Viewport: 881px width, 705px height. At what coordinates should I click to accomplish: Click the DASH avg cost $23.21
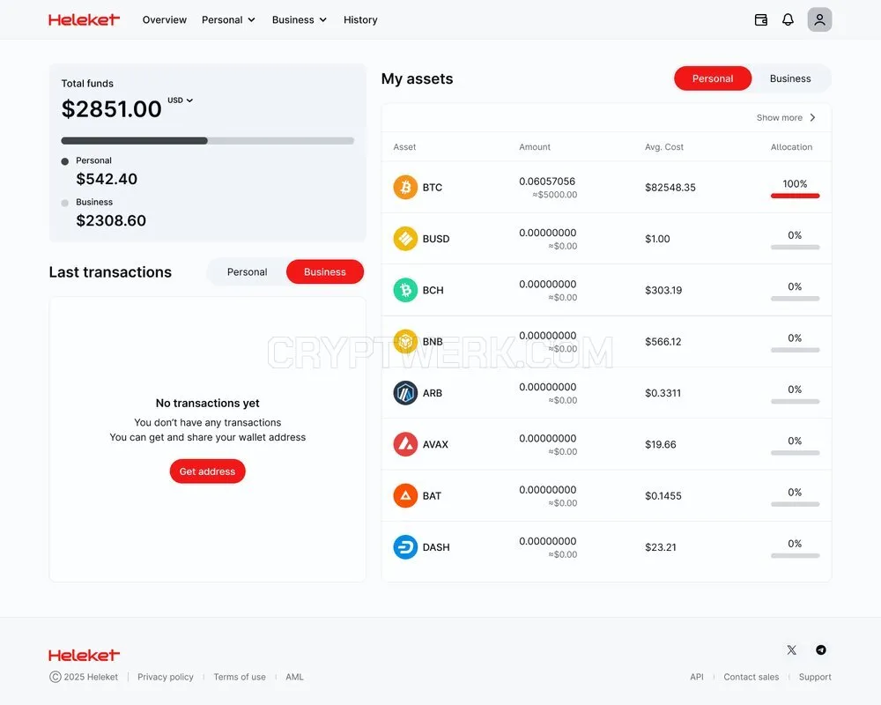click(660, 547)
